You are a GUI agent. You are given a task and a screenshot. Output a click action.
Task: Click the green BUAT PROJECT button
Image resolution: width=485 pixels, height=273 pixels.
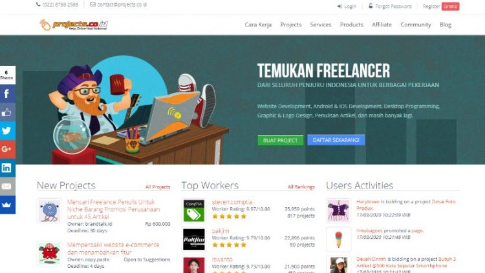(x=280, y=140)
